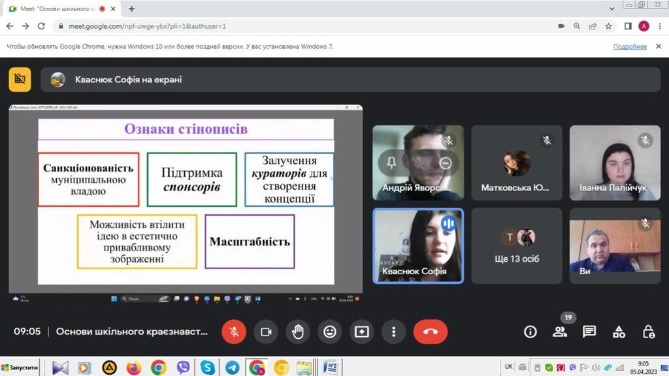Open the chat panel icon
This screenshot has width=669, height=376.
tap(589, 332)
